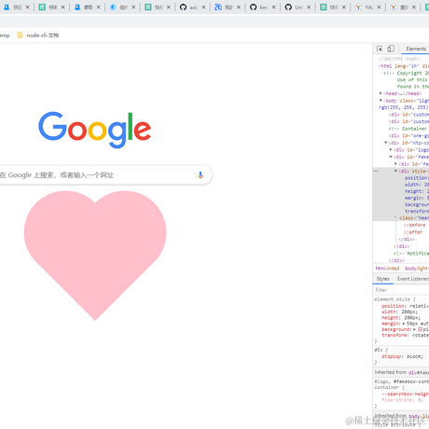Click the 'Container' comment line
The image size is (429, 429).
coord(408,129)
